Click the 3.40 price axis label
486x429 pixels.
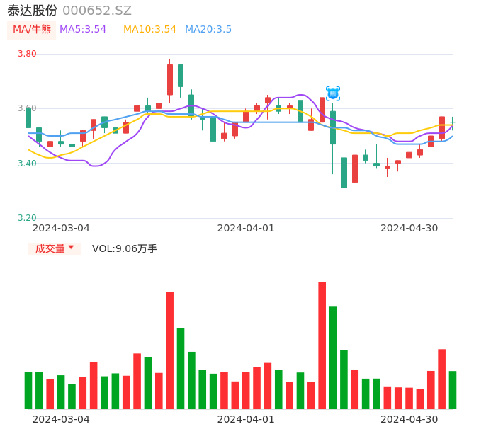27,164
